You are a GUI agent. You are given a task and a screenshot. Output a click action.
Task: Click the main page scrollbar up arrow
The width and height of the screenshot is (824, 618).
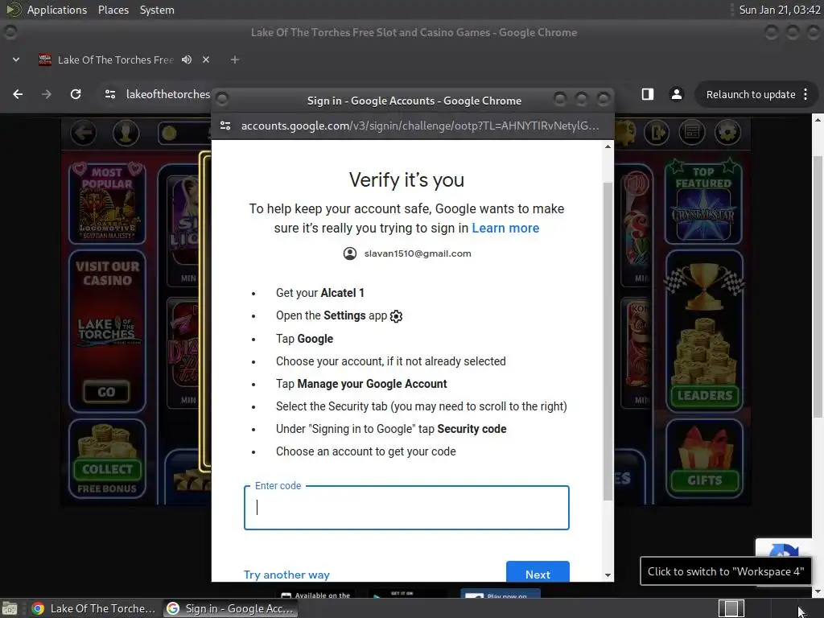point(818,121)
